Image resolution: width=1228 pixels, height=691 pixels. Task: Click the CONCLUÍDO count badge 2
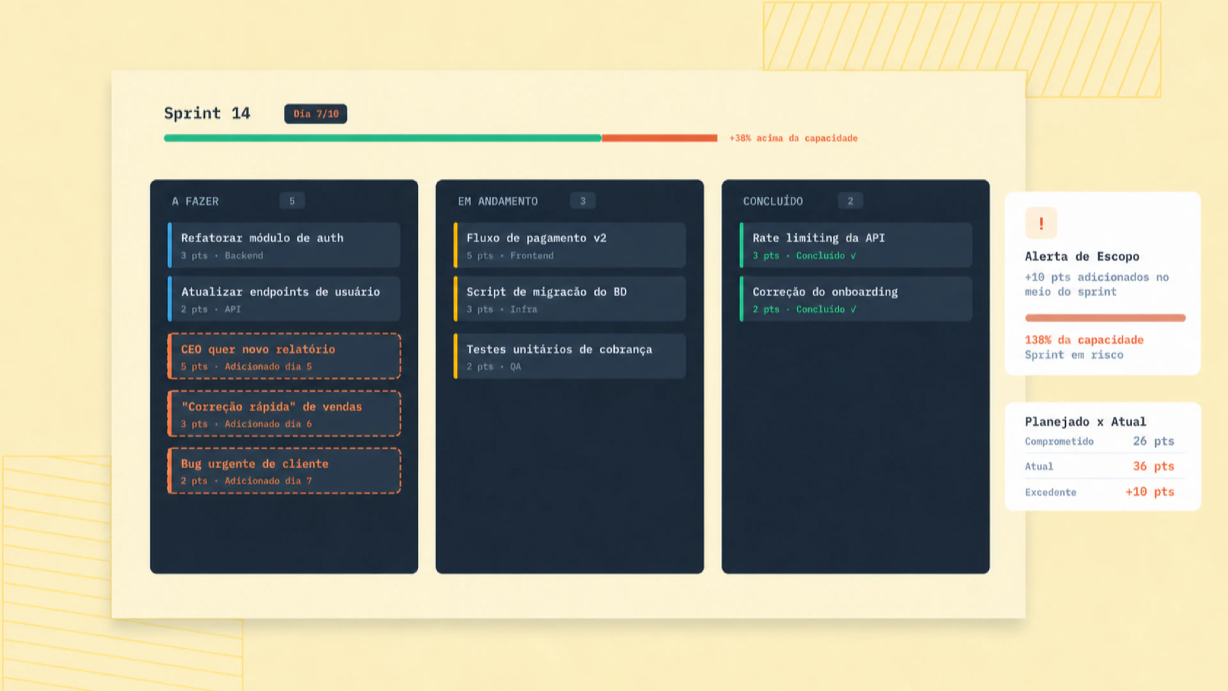(850, 201)
